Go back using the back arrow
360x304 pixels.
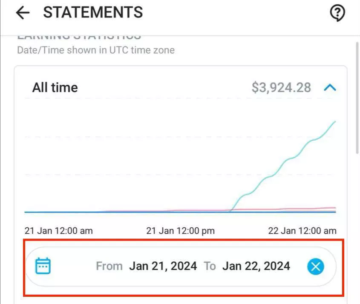pyautogui.click(x=23, y=13)
